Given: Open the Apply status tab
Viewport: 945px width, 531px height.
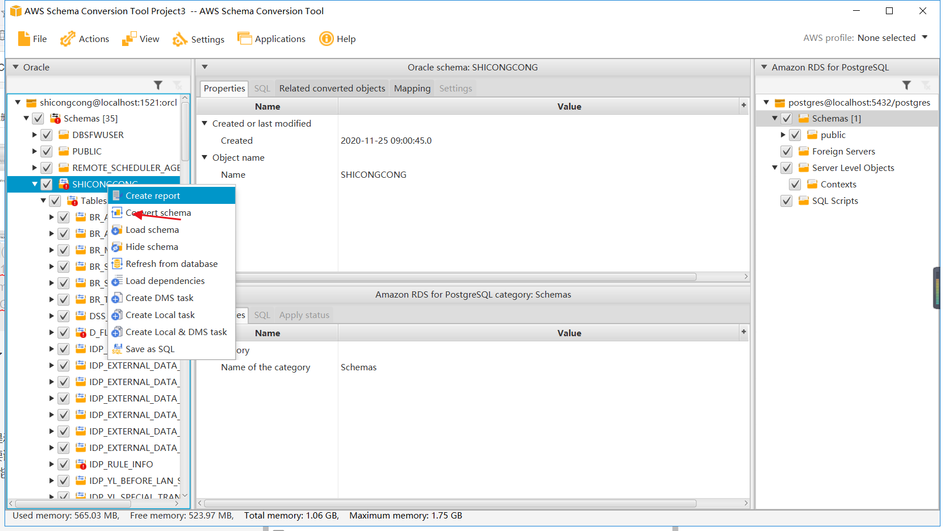Looking at the screenshot, I should tap(304, 315).
